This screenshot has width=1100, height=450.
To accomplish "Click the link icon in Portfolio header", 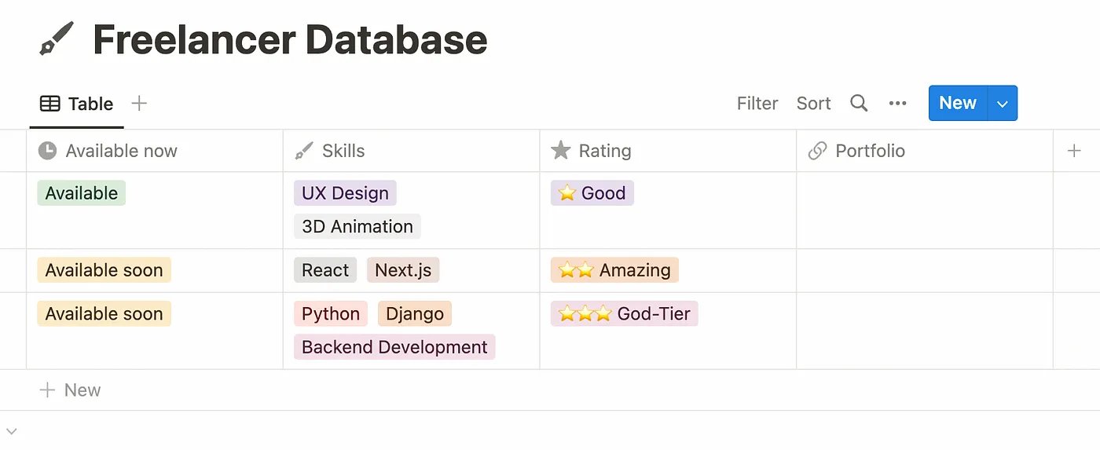I will [817, 151].
